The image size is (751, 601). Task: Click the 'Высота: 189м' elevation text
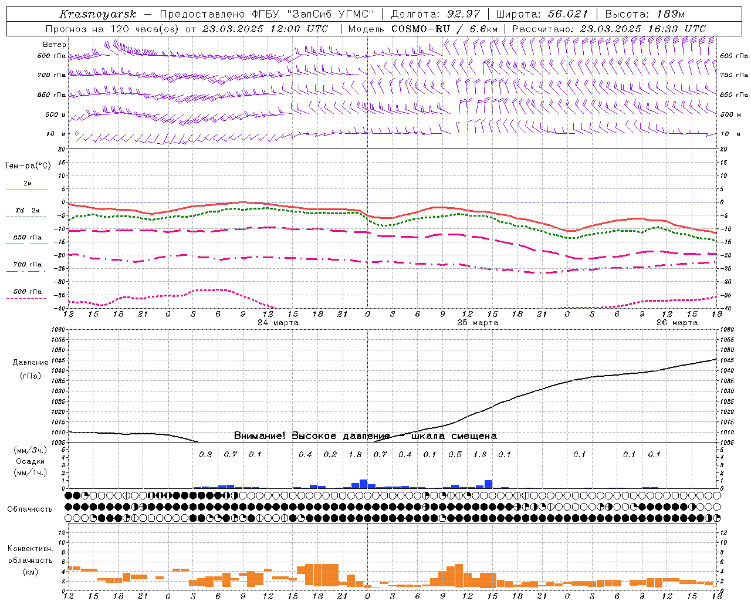(x=645, y=14)
